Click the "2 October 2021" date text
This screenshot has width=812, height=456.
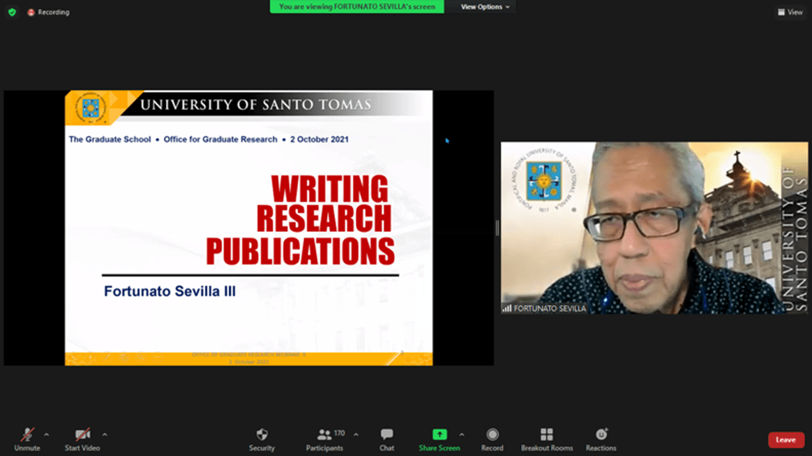(320, 139)
